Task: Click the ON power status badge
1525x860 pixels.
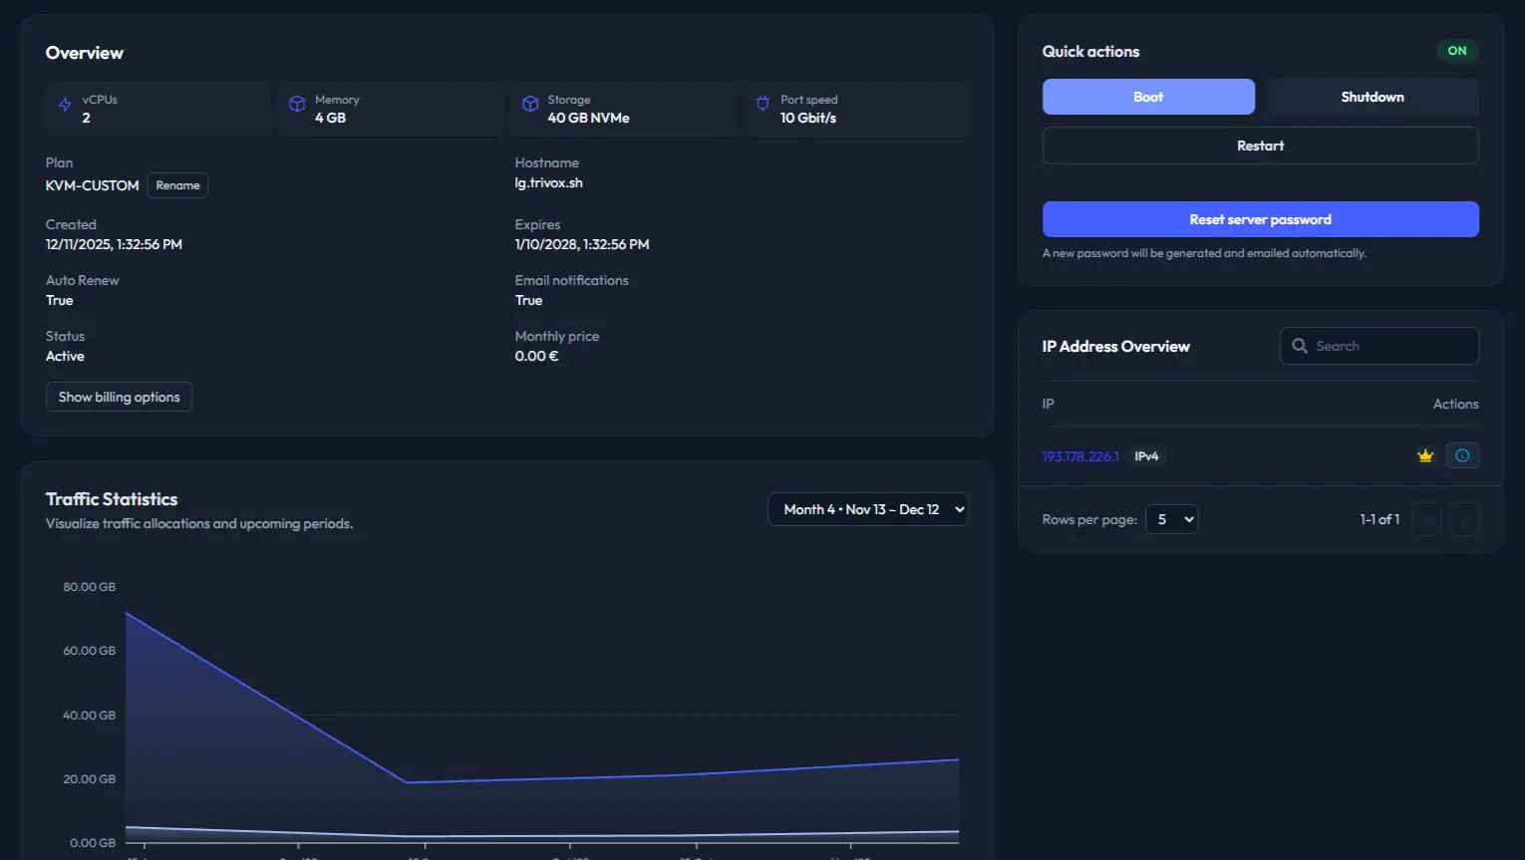Action: point(1457,51)
